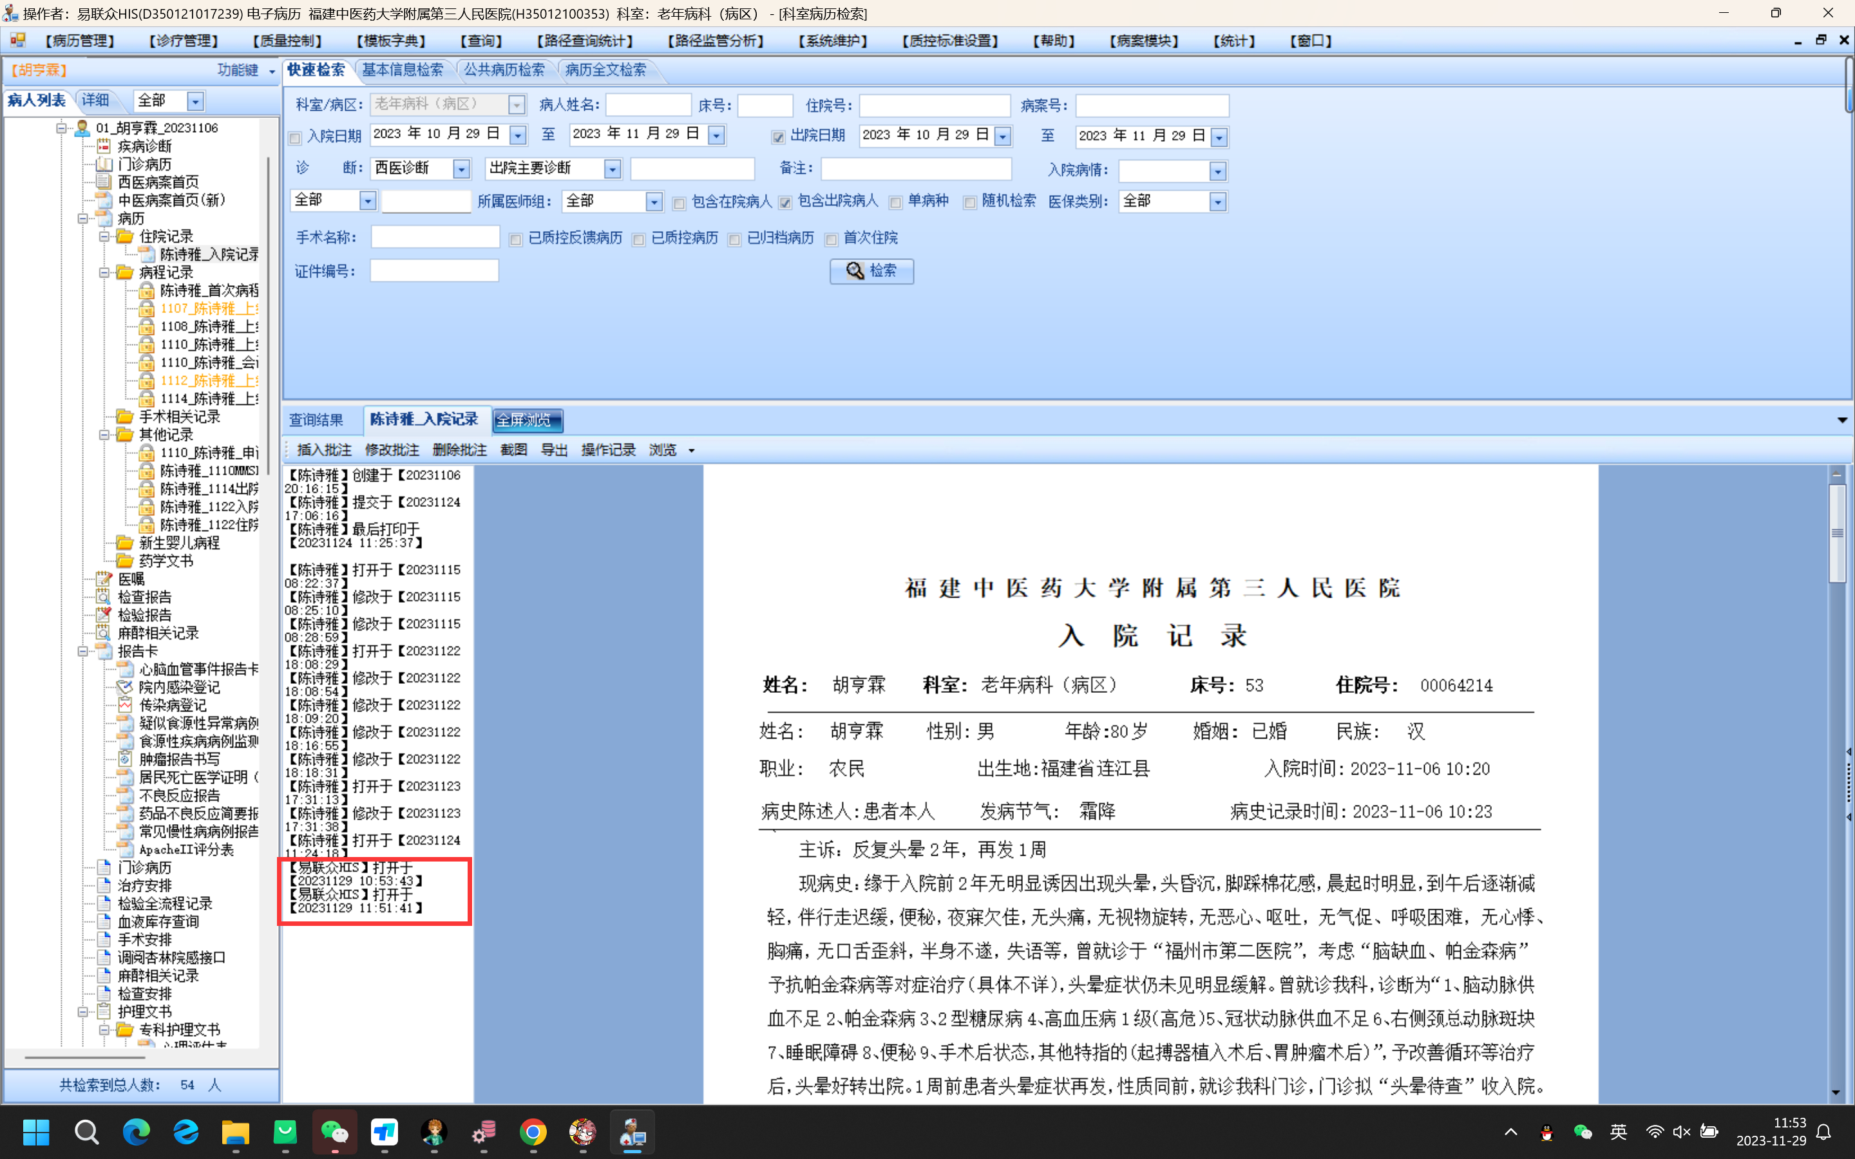This screenshot has height=1159, width=1855.
Task: Open the 西医病案首页 document icon
Action: point(104,182)
